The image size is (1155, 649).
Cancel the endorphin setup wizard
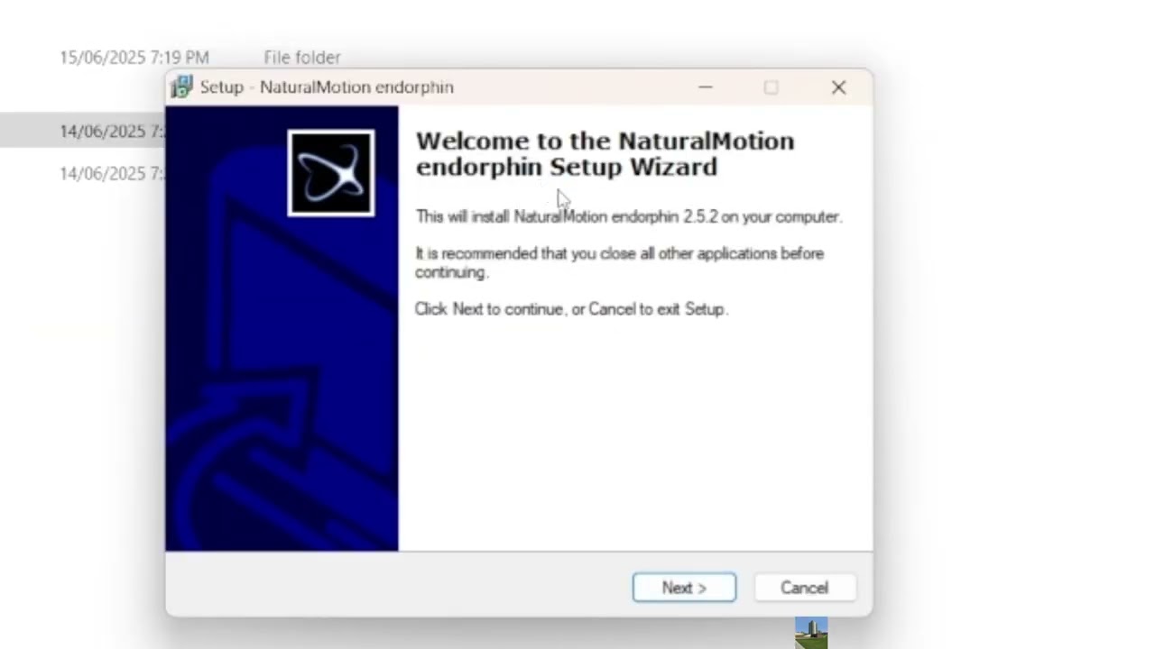(x=804, y=588)
